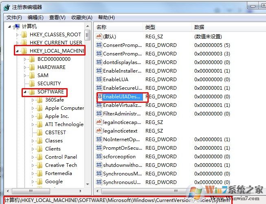Select the SOFTWARE folder icon
266x204 pixels.
(x=32, y=92)
